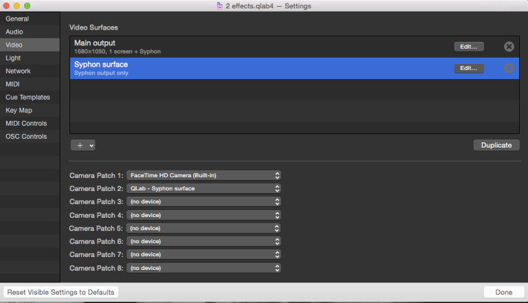Open Camera Patch 8 device dropdown

(x=203, y=268)
